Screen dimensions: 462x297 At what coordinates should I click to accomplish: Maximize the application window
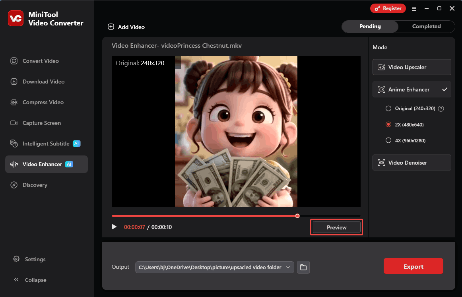[x=439, y=8]
